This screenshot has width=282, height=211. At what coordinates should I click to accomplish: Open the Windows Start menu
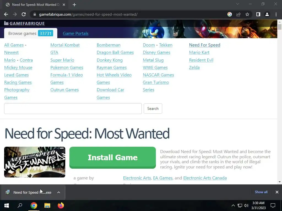coord(7,206)
